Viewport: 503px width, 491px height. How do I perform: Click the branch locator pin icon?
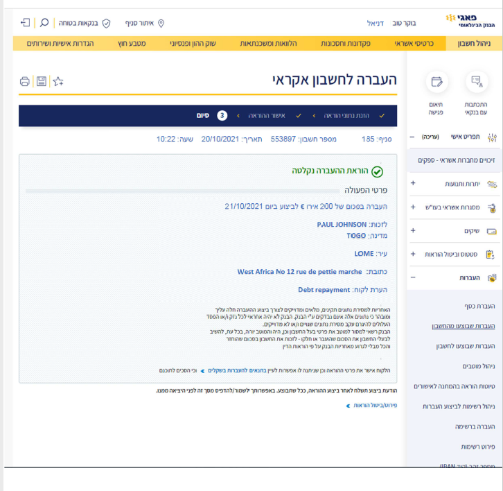[161, 24]
